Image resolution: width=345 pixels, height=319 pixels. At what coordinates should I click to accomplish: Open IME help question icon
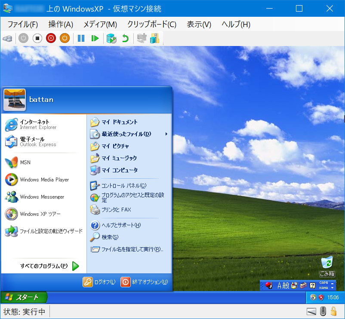312,285
